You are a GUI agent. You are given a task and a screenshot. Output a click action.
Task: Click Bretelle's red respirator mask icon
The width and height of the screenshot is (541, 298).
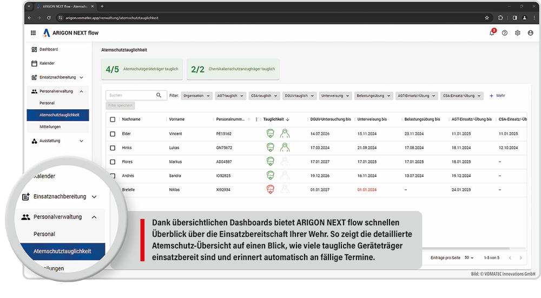pyautogui.click(x=270, y=189)
